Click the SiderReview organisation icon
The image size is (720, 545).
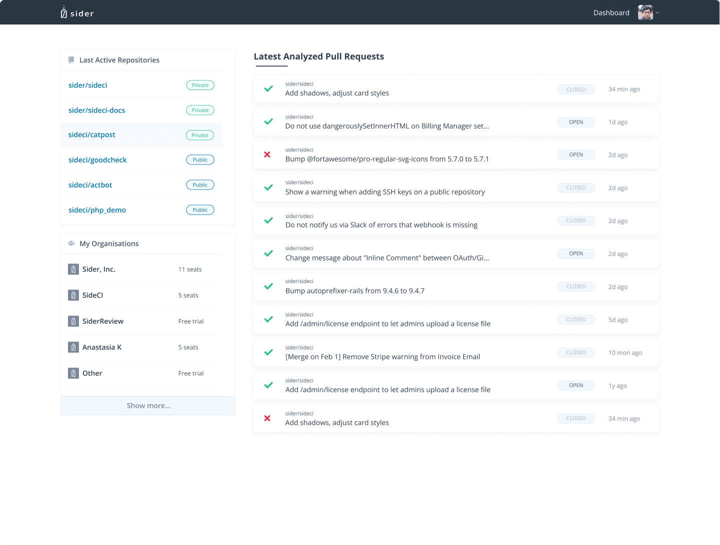click(x=73, y=321)
